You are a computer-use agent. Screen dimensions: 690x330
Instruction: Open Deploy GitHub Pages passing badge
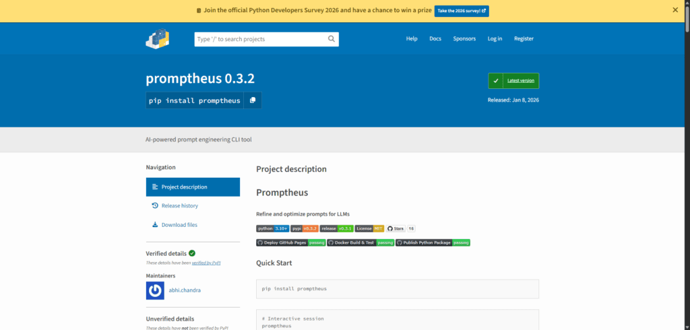pyautogui.click(x=291, y=242)
